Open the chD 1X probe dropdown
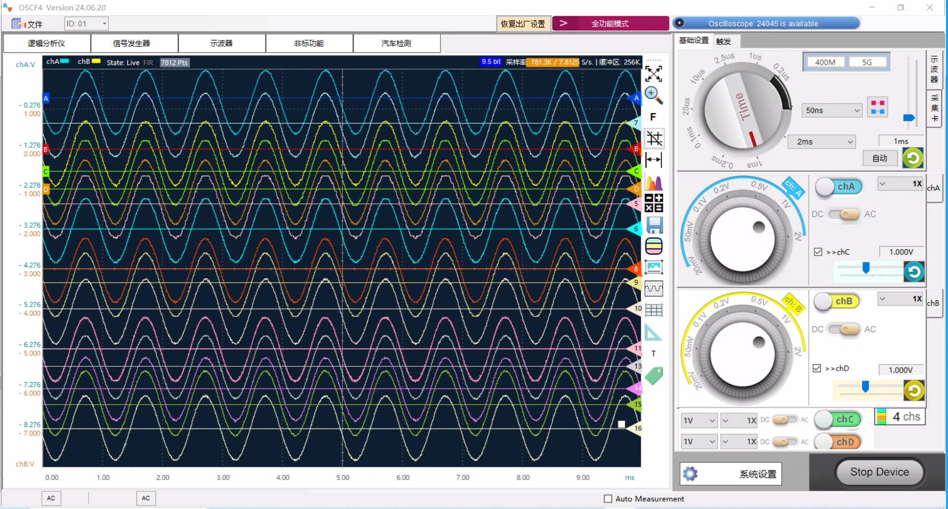 pos(739,442)
